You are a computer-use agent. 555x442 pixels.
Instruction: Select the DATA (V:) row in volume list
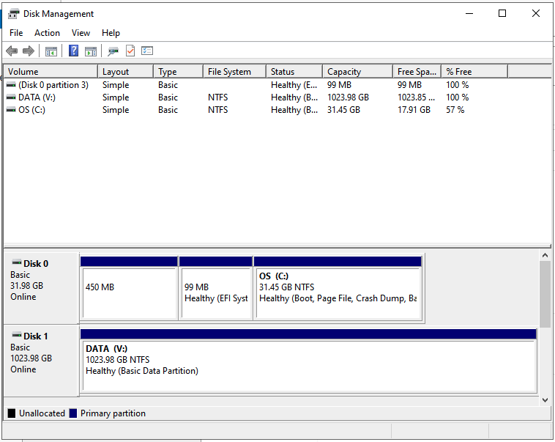click(37, 97)
